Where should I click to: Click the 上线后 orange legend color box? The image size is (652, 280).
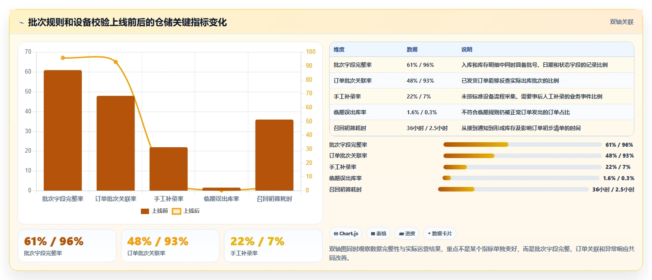pyautogui.click(x=177, y=211)
